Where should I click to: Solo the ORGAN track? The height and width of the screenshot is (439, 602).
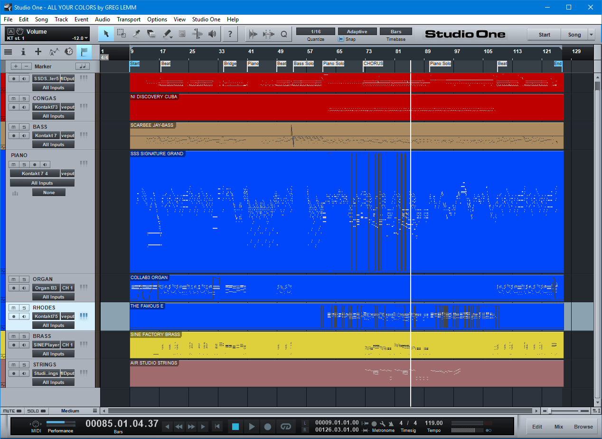pos(23,279)
